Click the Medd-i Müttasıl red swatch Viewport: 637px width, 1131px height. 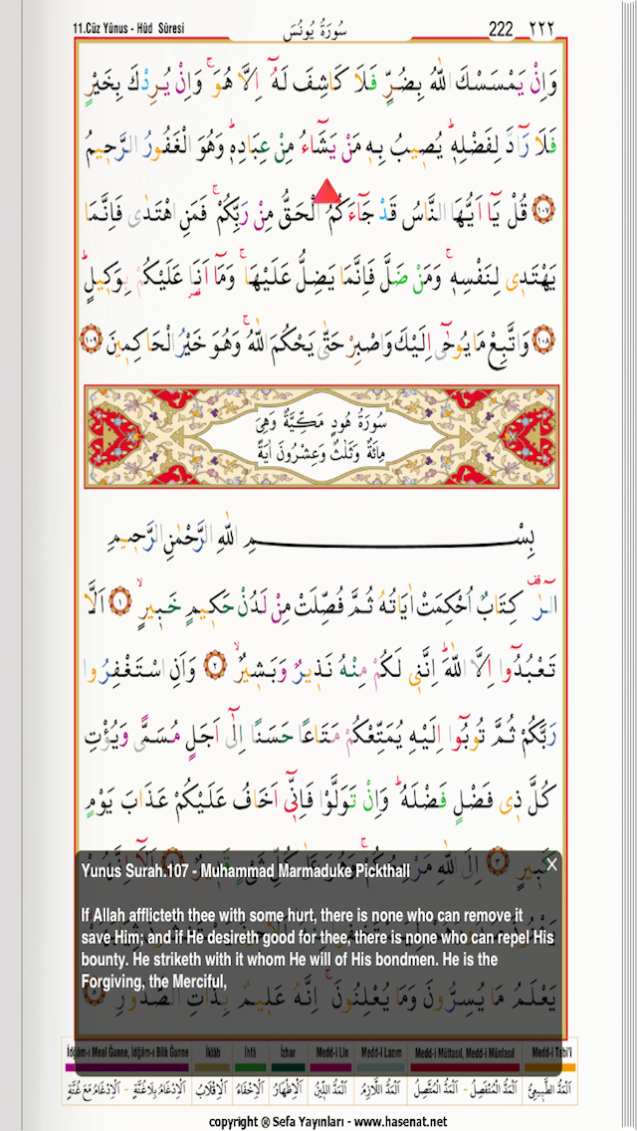point(466,1067)
